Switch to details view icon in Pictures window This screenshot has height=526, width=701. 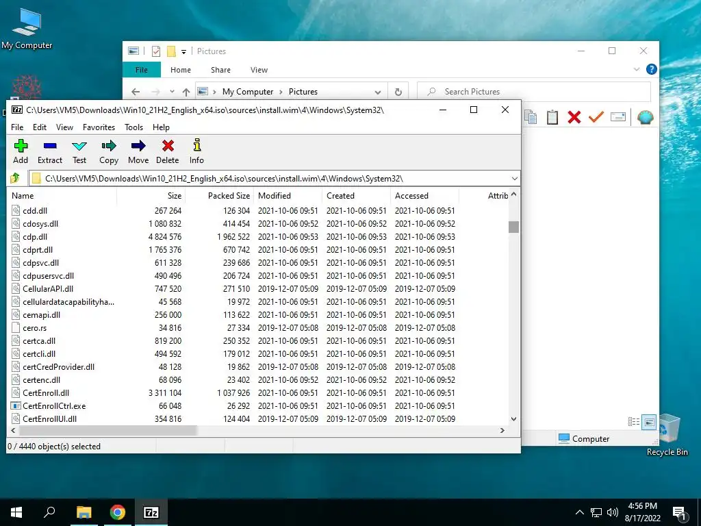point(633,422)
